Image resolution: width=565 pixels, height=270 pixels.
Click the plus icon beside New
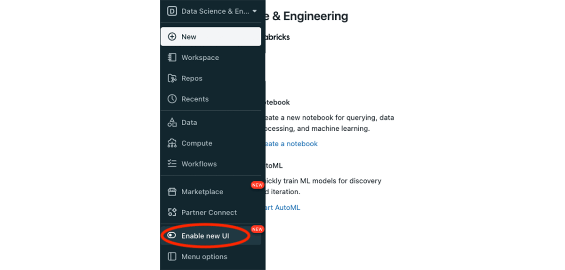click(x=172, y=37)
